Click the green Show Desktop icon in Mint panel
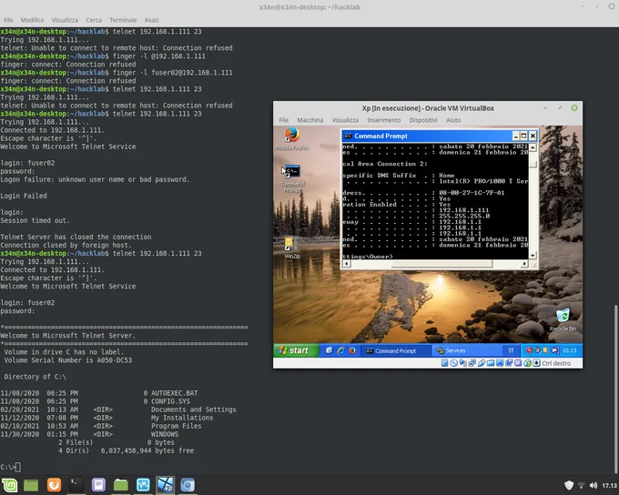619x495 pixels. (x=31, y=485)
